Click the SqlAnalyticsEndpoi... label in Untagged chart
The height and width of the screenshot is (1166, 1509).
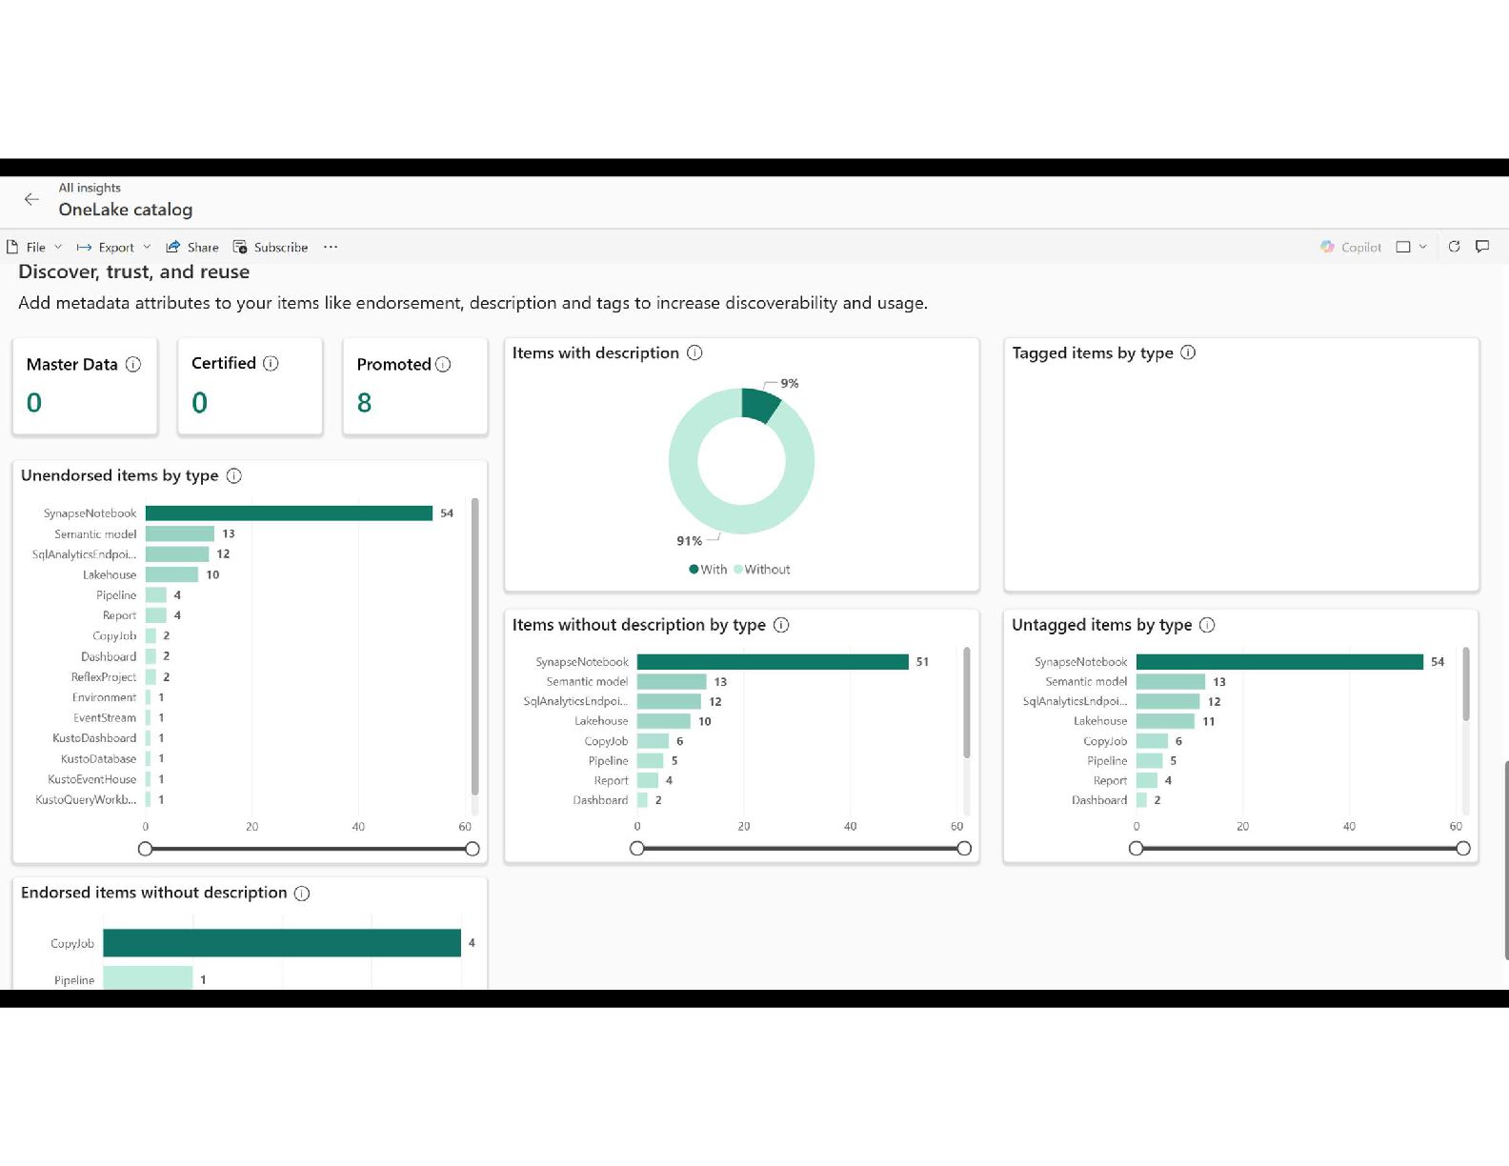point(1075,701)
